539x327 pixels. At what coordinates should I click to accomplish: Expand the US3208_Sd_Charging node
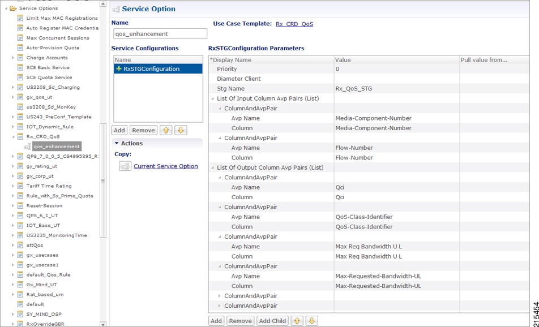pyautogui.click(x=13, y=87)
